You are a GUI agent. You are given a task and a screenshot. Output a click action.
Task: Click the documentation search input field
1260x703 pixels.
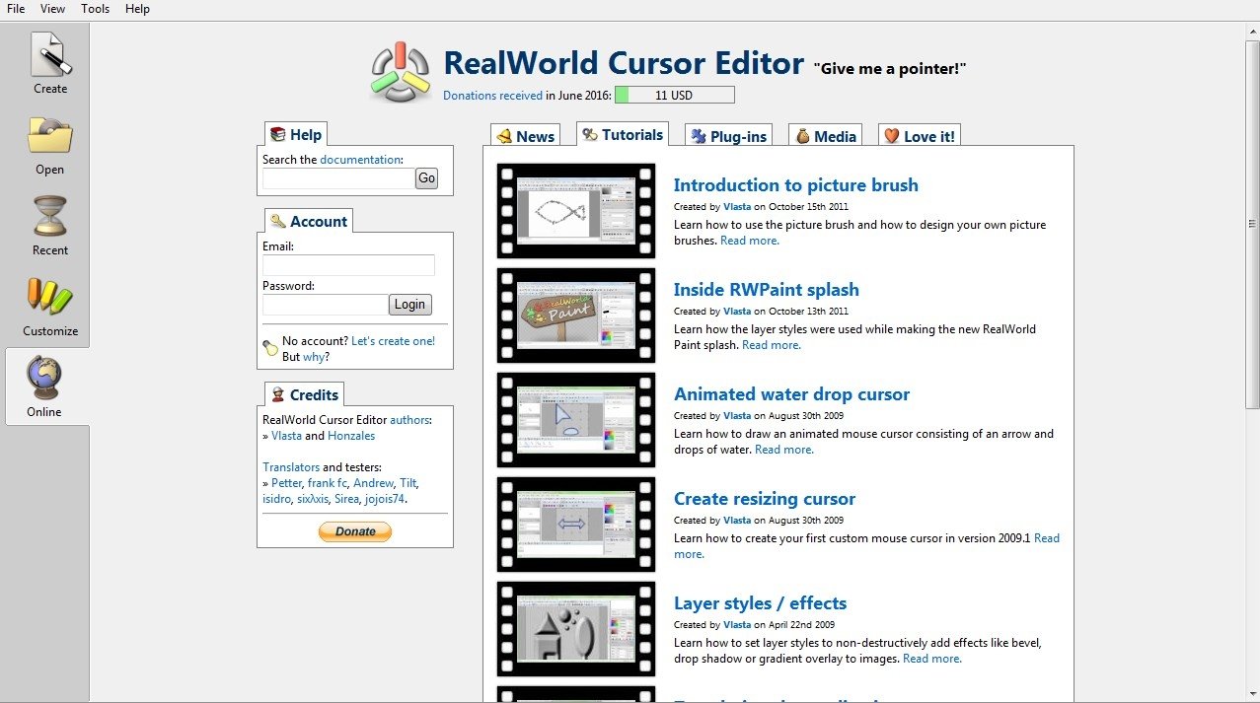coord(338,178)
